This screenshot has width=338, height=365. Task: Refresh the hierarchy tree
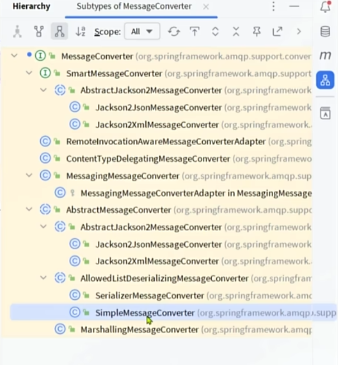[x=174, y=31]
